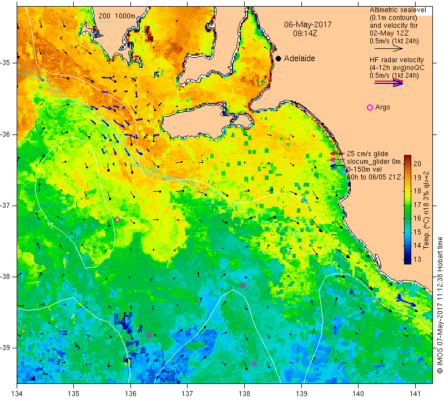Click the temperature color bar
Image resolution: width=444 pixels, height=400 pixels.
(407, 209)
